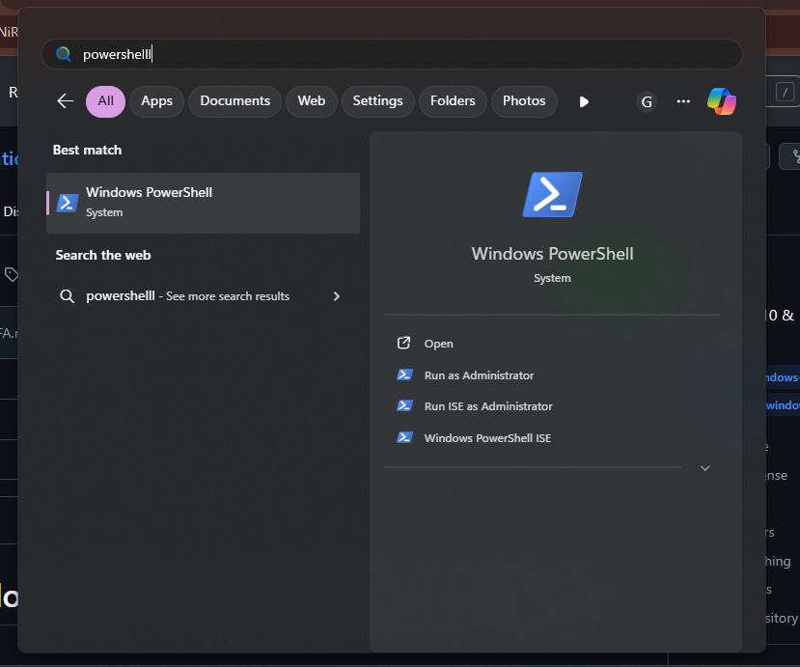This screenshot has height=667, width=800.
Task: Open the three-dots more options menu
Action: pyautogui.click(x=683, y=101)
